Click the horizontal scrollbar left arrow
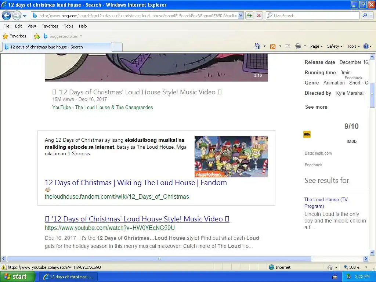376x282 pixels. [3, 259]
